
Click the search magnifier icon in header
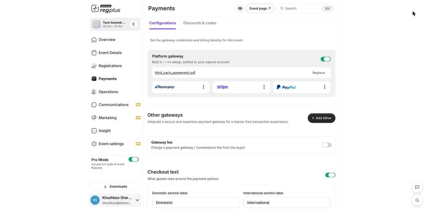pos(282,8)
